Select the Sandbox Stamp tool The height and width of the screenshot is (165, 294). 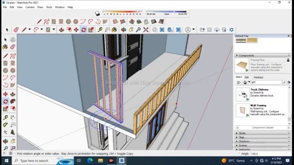pyautogui.click(x=139, y=22)
